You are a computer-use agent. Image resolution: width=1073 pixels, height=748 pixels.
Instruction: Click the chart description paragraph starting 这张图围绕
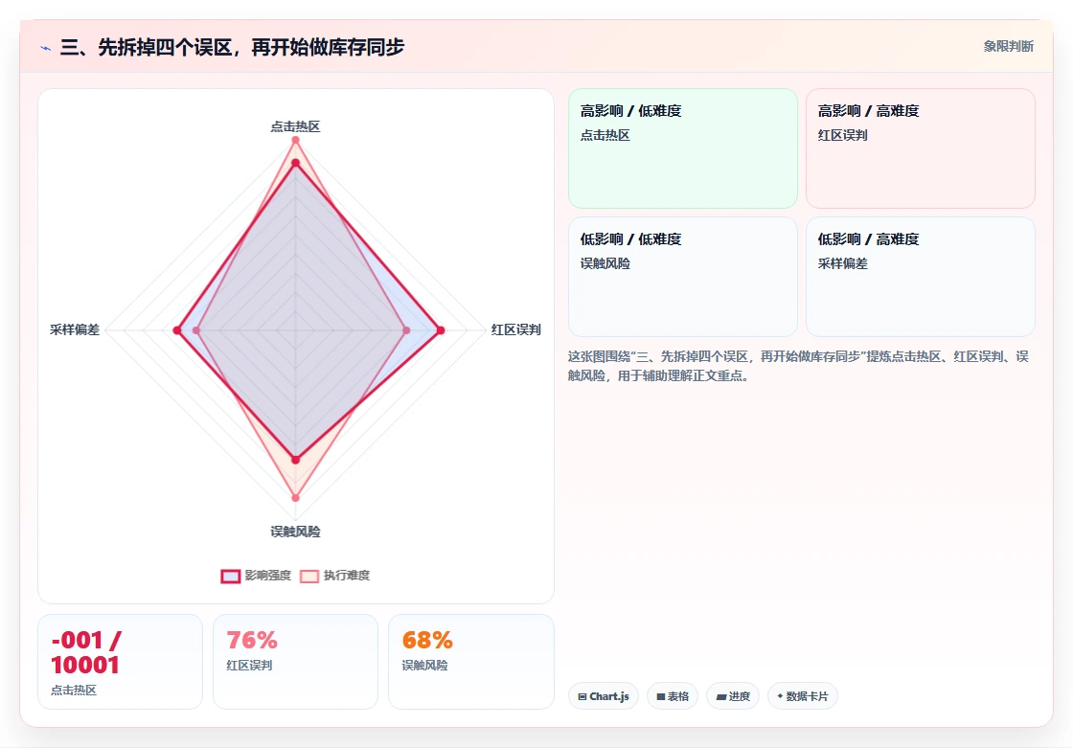(x=798, y=366)
